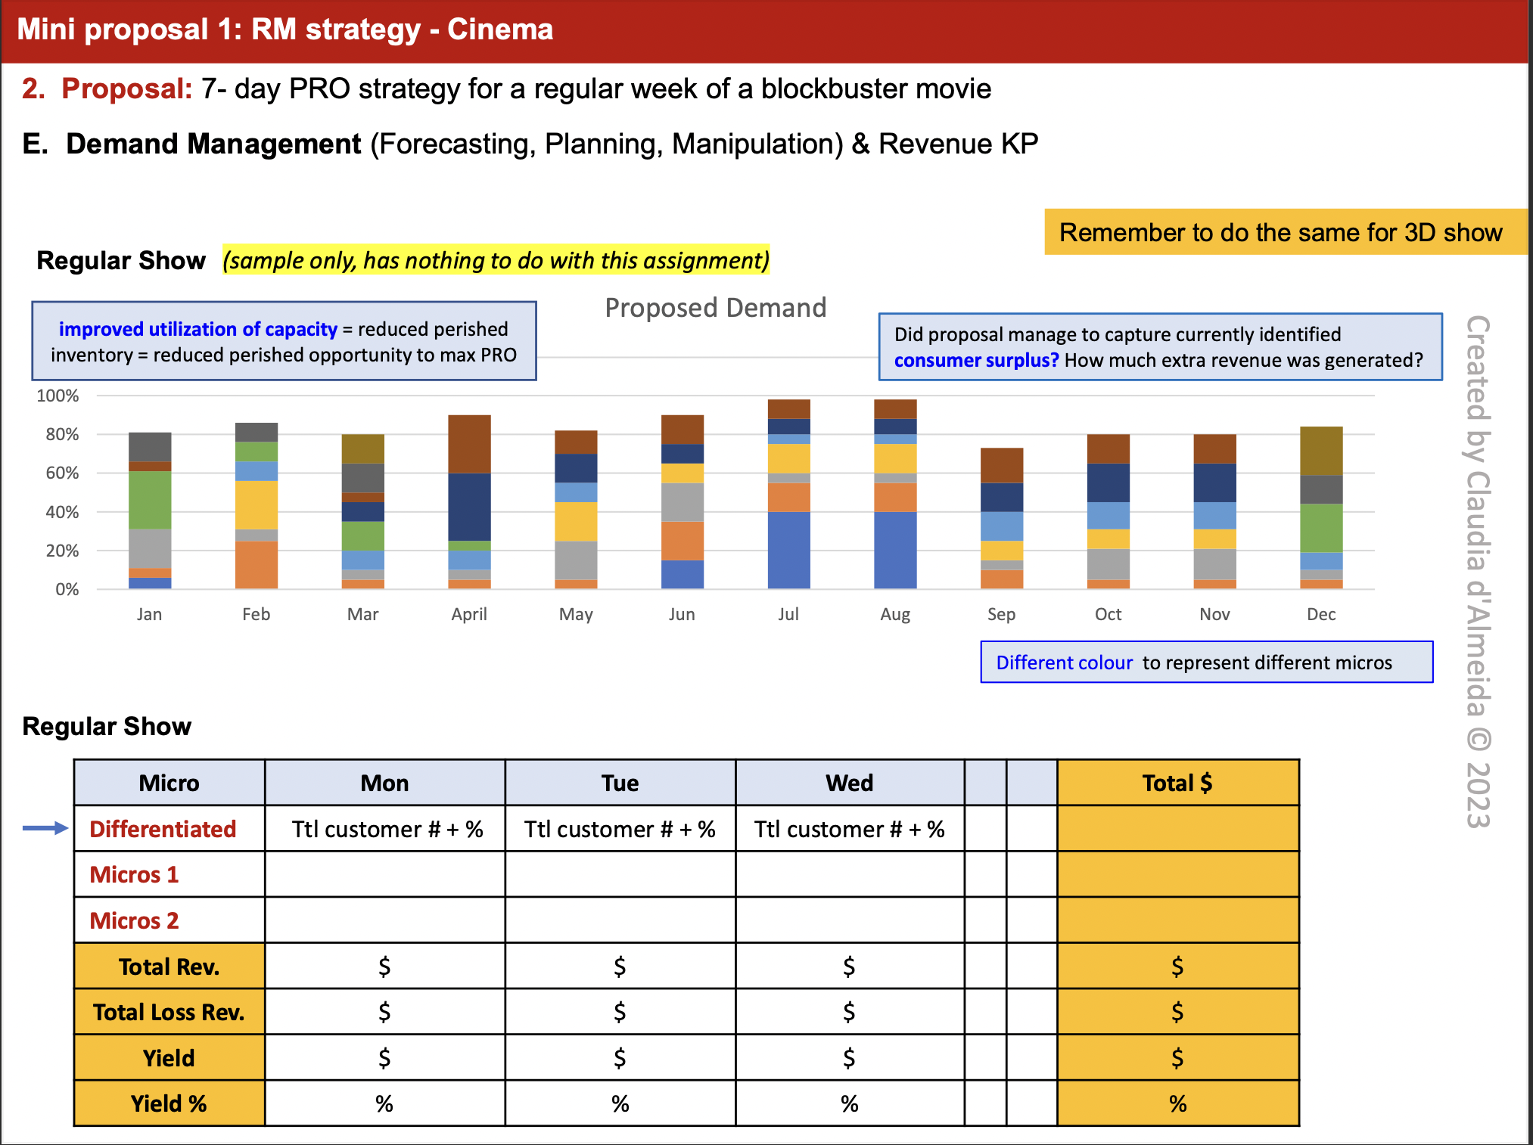Select the 'Wed' column header cell
This screenshot has height=1145, width=1533.
849,783
